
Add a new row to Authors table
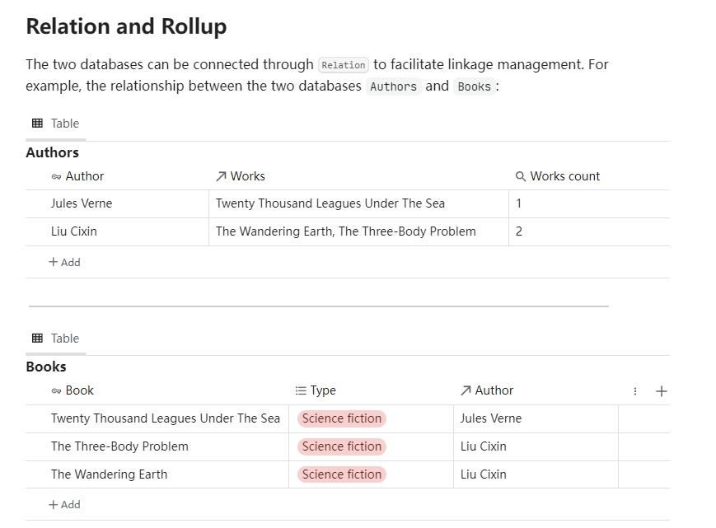click(64, 262)
